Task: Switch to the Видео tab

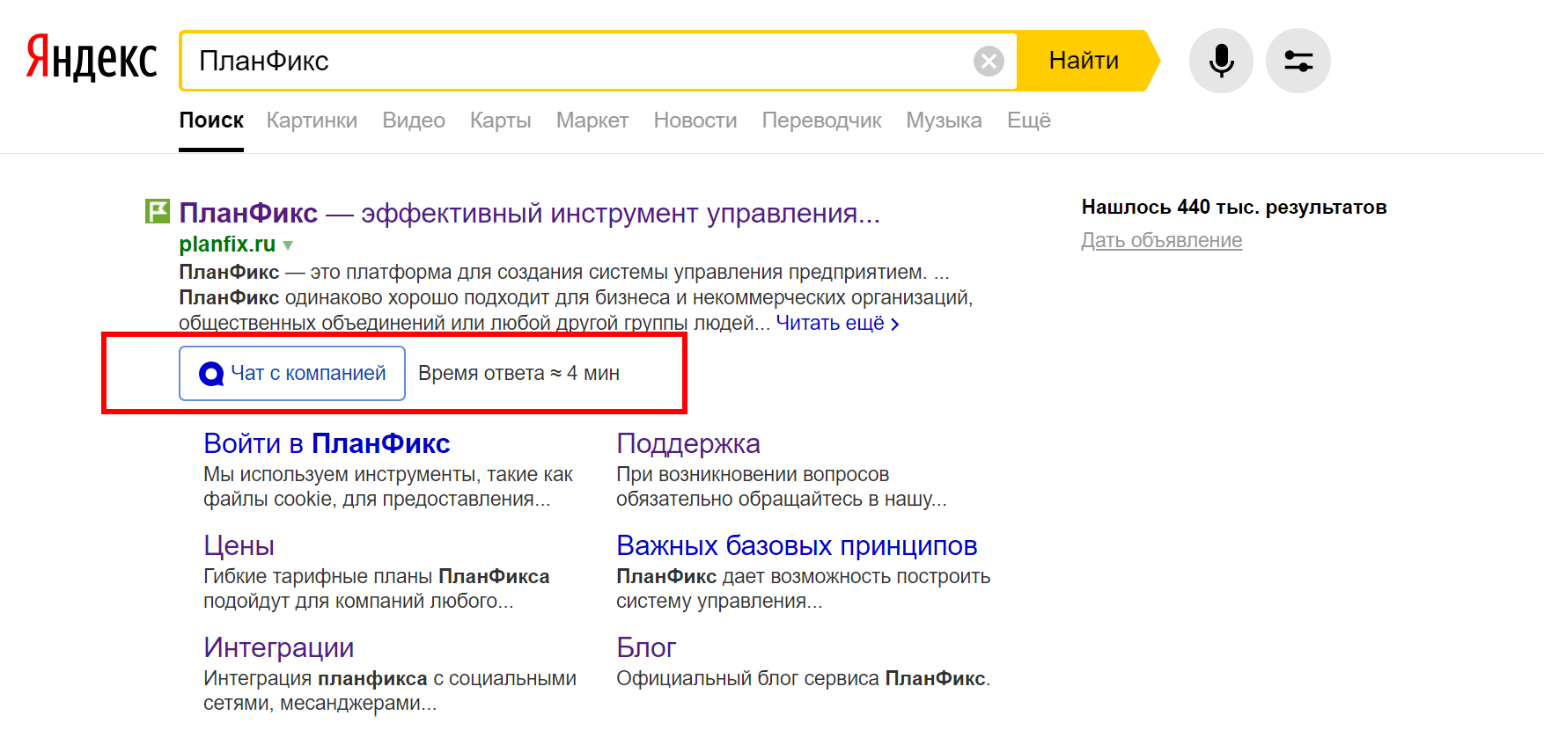Action: 414,121
